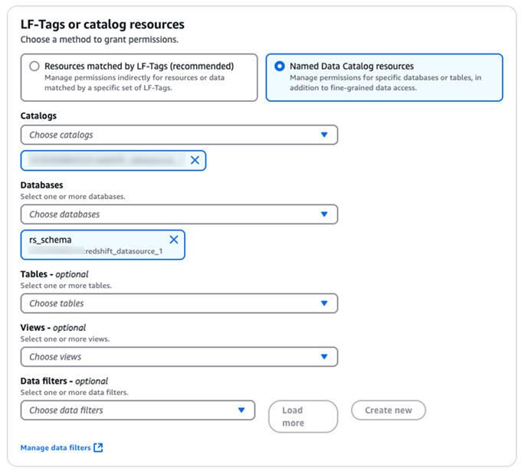Select Resources matched by LF-Tags radio button

click(x=34, y=67)
